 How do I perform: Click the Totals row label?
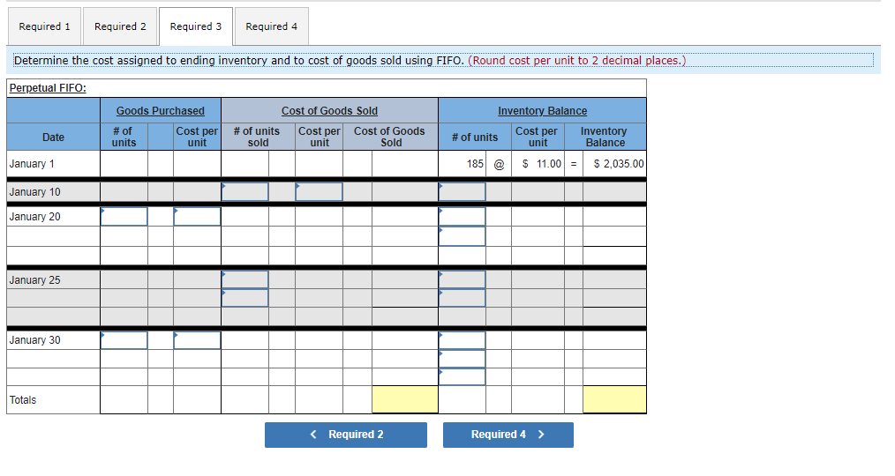click(x=23, y=400)
